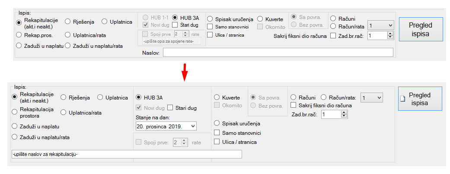Check "Sakrij fiksni dio računa" in the lower panel

[294, 106]
